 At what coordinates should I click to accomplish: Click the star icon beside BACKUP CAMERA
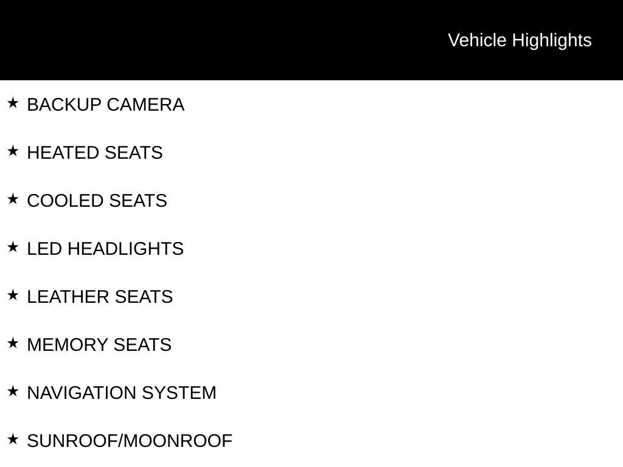(13, 103)
